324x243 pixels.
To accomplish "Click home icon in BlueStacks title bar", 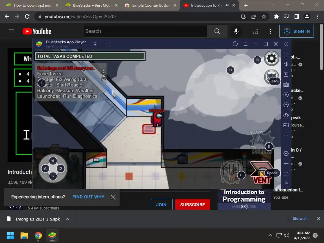I will pyautogui.click(x=95, y=44).
